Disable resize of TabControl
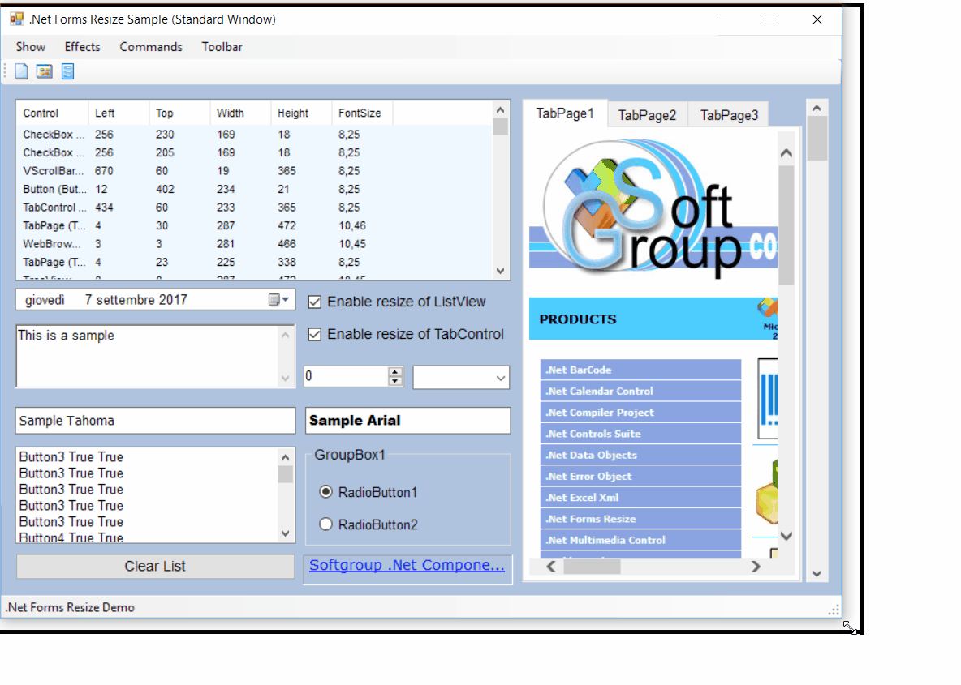Screen dimensions: 961x685 coord(314,333)
